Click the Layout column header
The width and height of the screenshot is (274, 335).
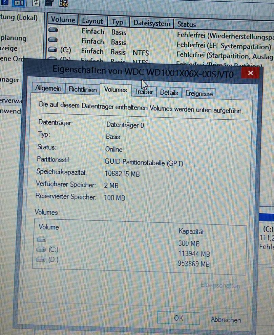point(92,21)
